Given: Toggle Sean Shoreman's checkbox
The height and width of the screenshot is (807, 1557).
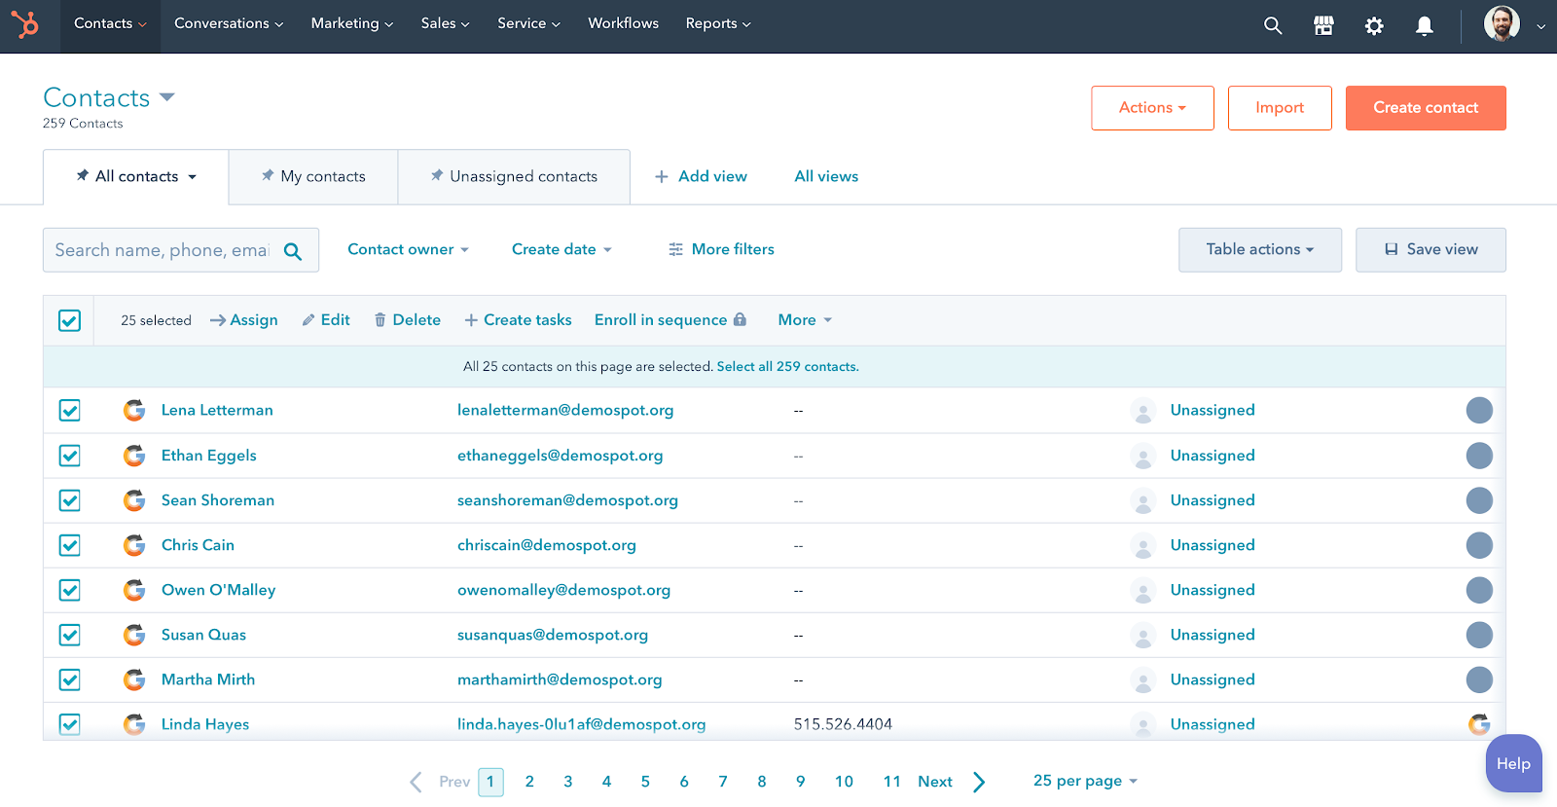Looking at the screenshot, I should click(x=70, y=500).
